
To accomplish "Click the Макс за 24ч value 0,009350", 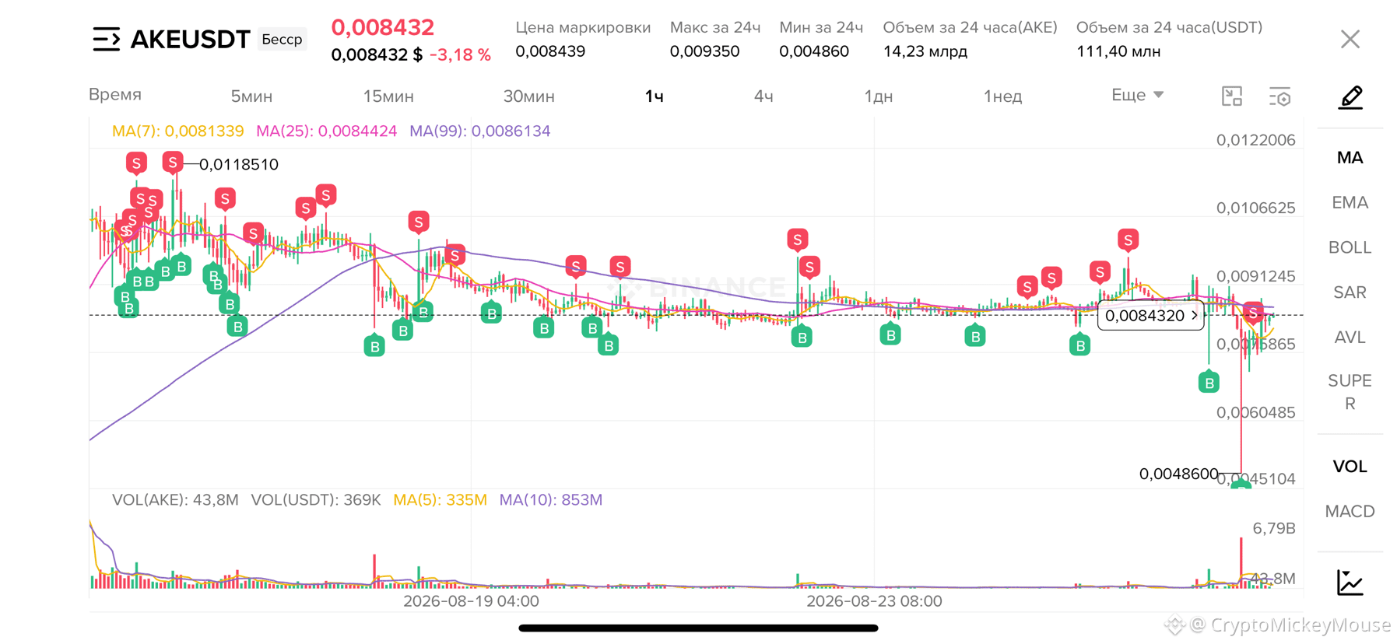I will click(704, 51).
